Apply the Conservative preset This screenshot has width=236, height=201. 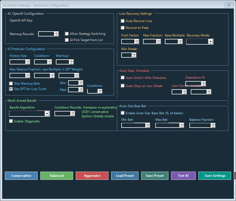pos(21,176)
